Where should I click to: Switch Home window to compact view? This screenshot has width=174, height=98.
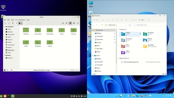tap(78, 23)
